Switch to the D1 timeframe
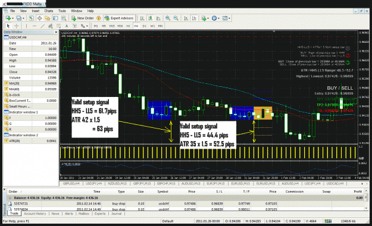This screenshot has height=226, width=372. coord(144,26)
